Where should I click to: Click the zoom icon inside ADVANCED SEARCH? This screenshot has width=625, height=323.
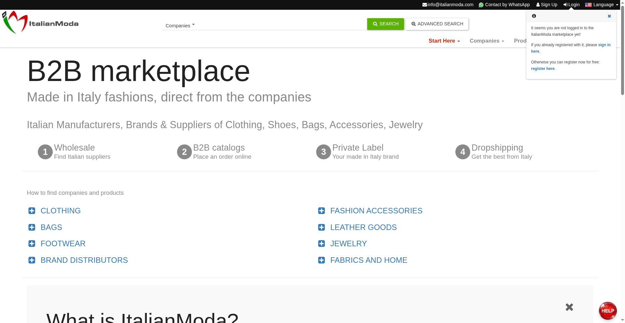[413, 24]
